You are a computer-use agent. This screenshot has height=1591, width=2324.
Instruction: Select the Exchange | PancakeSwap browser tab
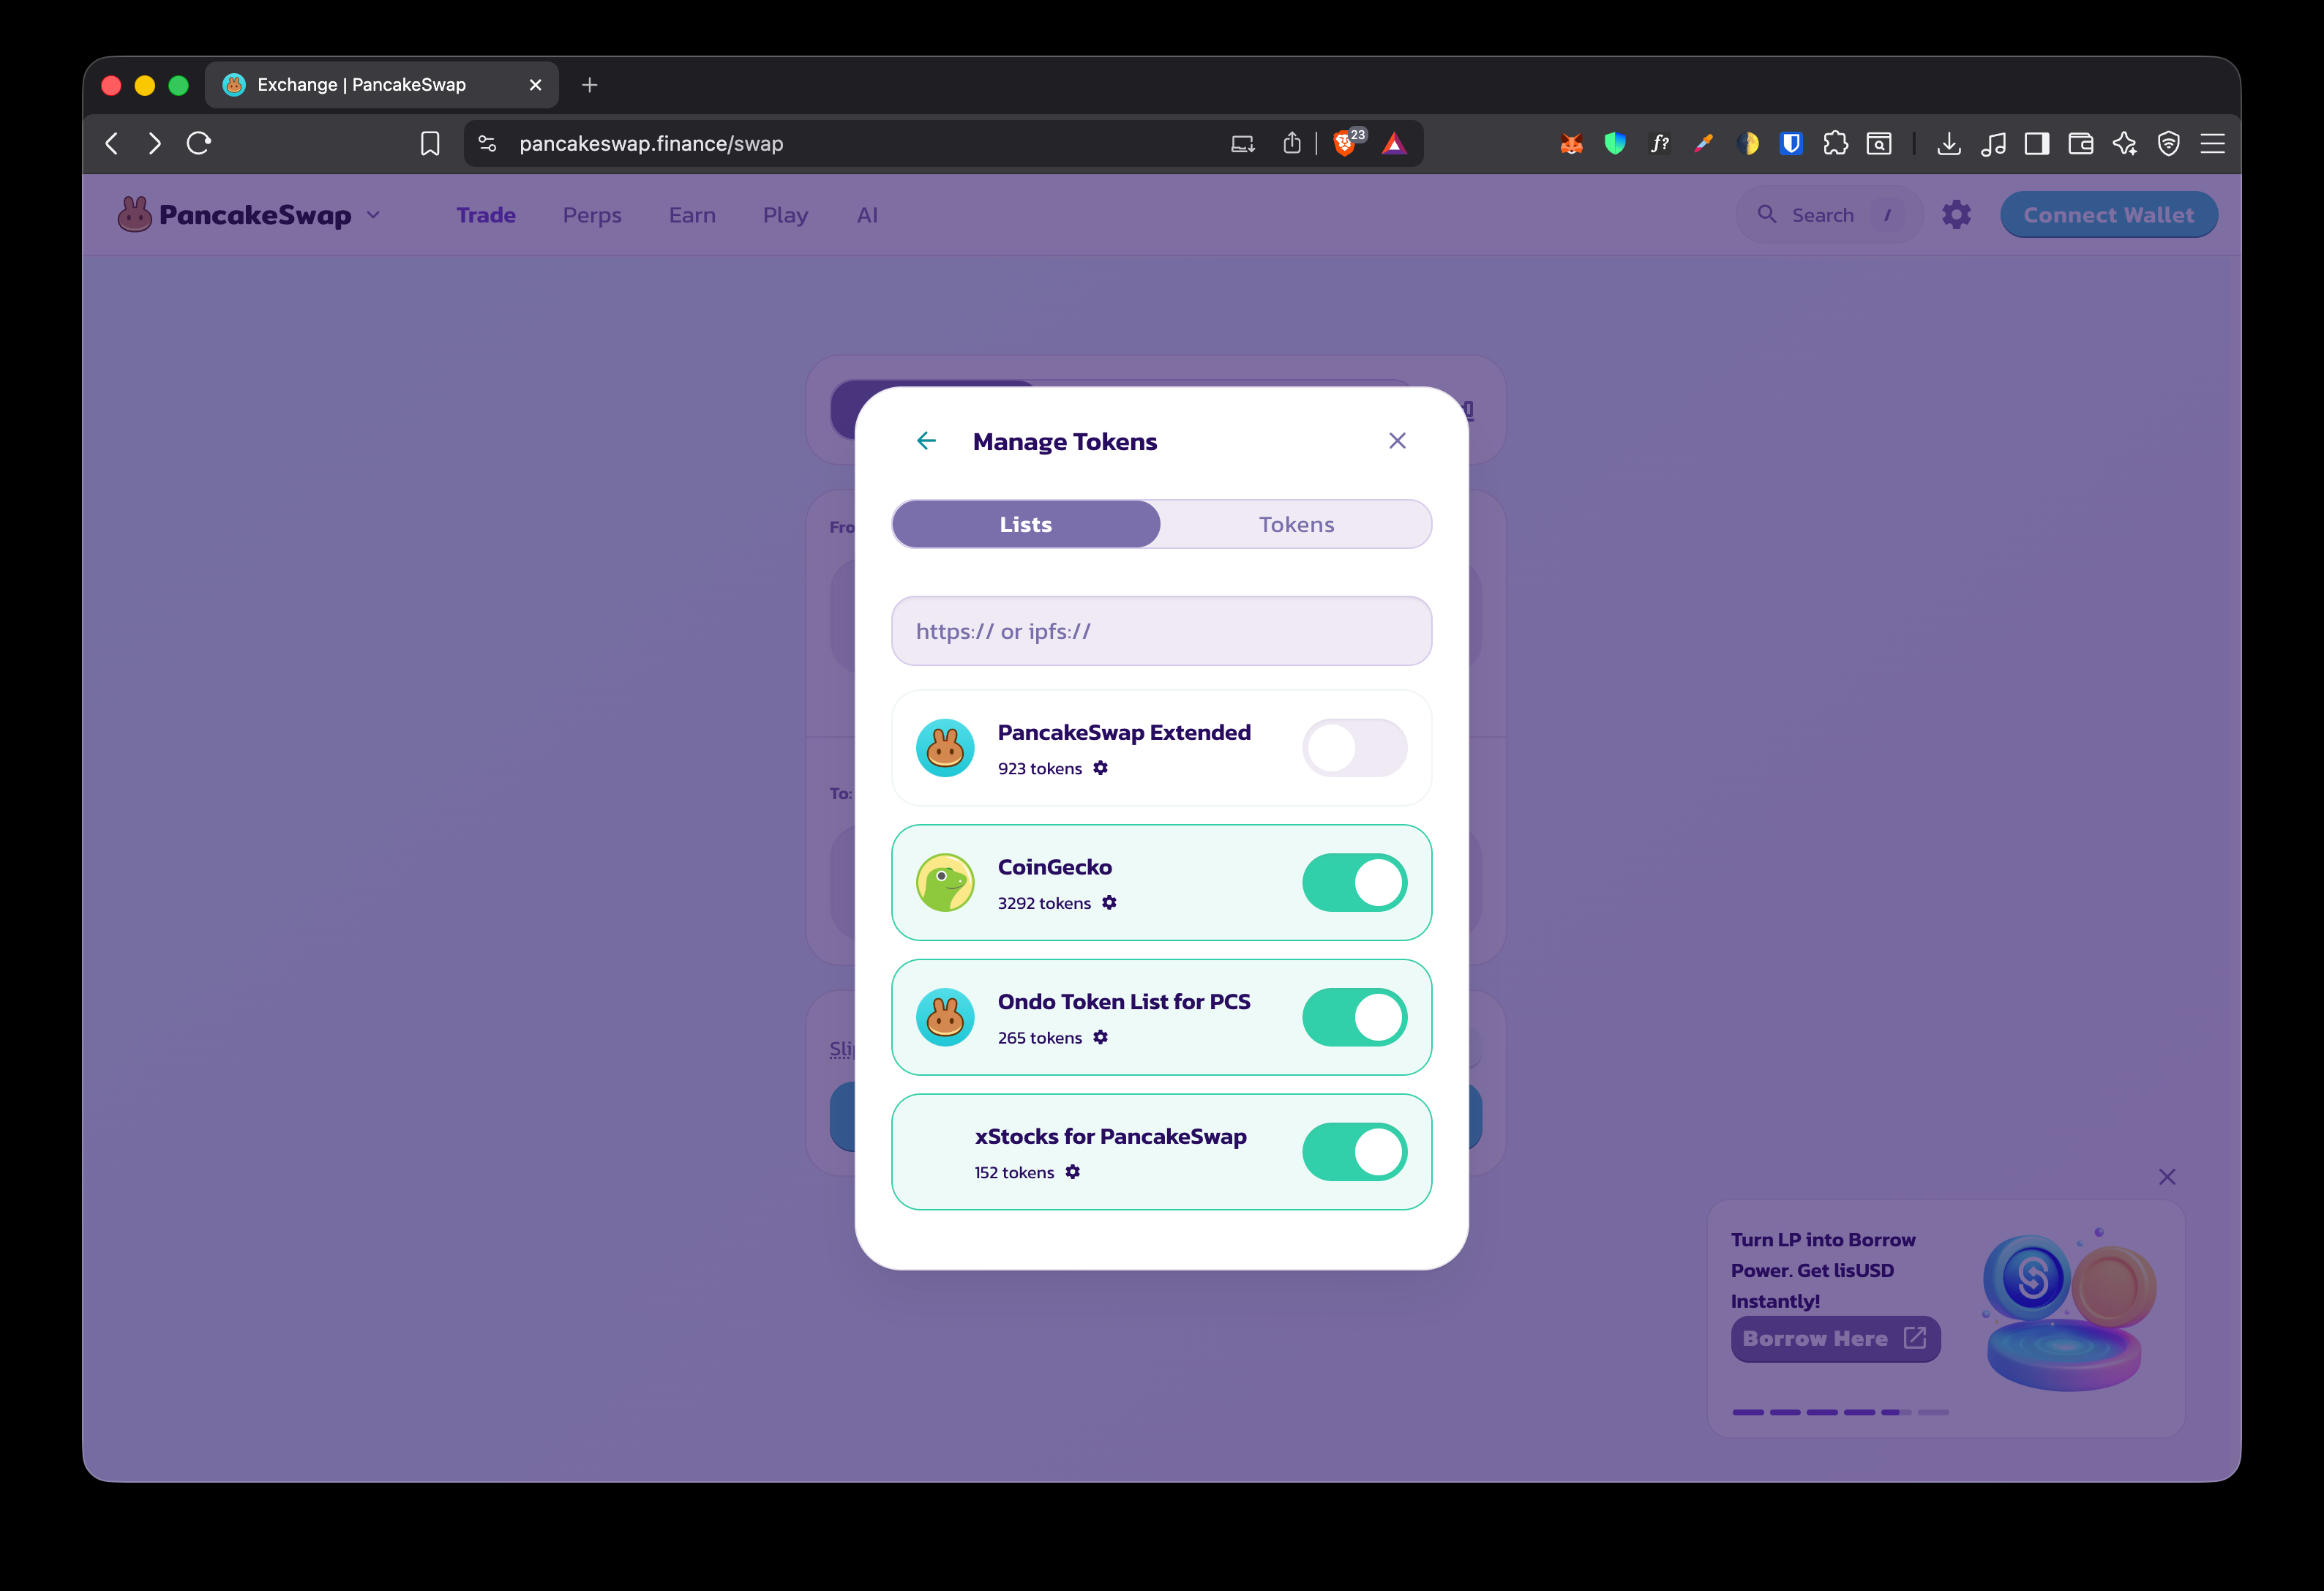382,85
